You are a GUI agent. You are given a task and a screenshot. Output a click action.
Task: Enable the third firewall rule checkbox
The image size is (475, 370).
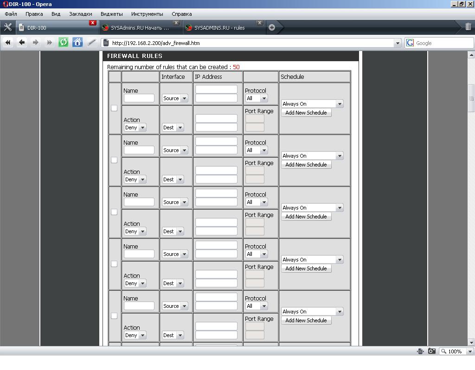click(x=114, y=212)
